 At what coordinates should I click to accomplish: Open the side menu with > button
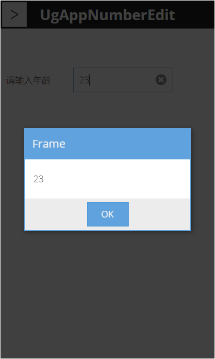[14, 15]
